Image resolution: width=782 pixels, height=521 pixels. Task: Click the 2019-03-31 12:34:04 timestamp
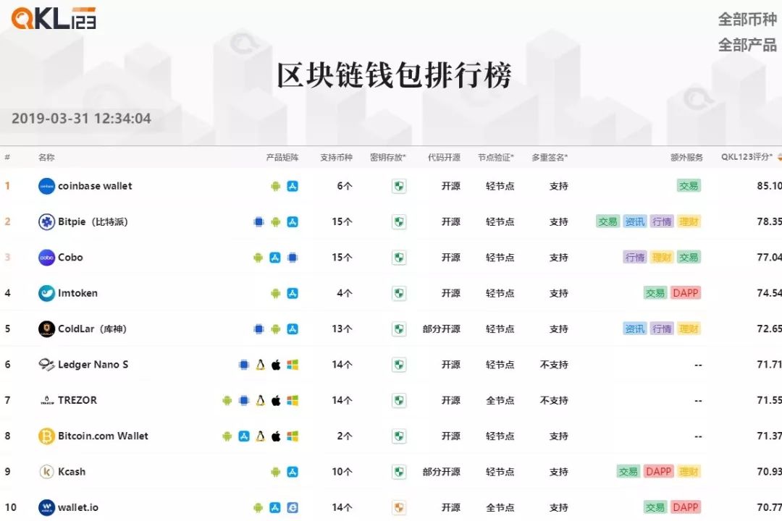pyautogui.click(x=81, y=119)
